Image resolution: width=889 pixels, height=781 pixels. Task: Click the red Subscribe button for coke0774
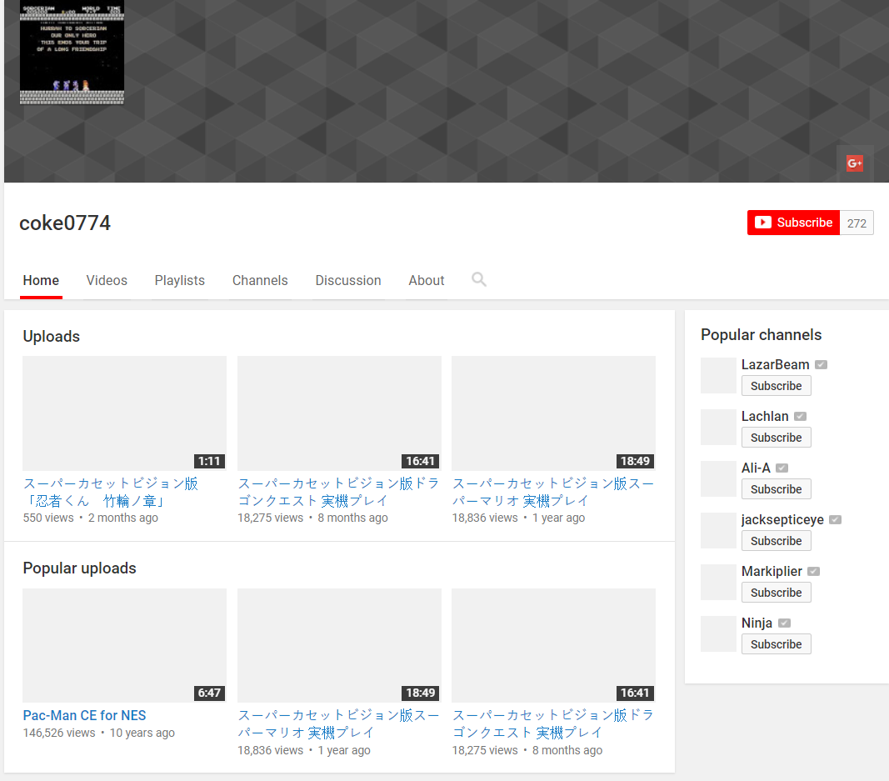click(793, 223)
